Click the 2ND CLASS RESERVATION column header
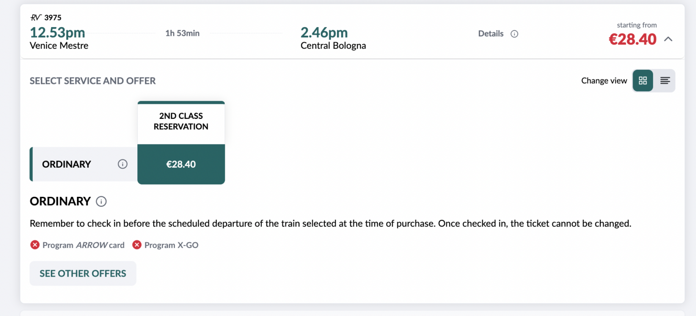Viewport: 696px width, 316px height. pyautogui.click(x=181, y=122)
